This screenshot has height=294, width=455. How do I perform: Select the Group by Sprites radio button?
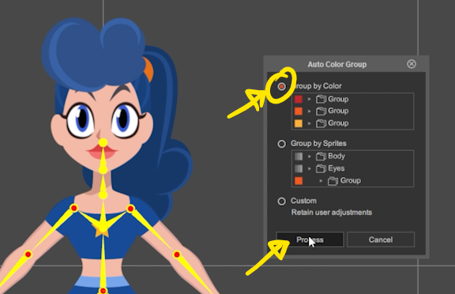[x=281, y=144]
